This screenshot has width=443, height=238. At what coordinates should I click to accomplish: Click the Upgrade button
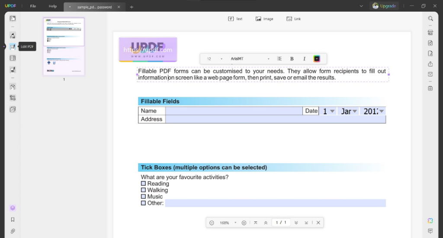click(x=384, y=6)
